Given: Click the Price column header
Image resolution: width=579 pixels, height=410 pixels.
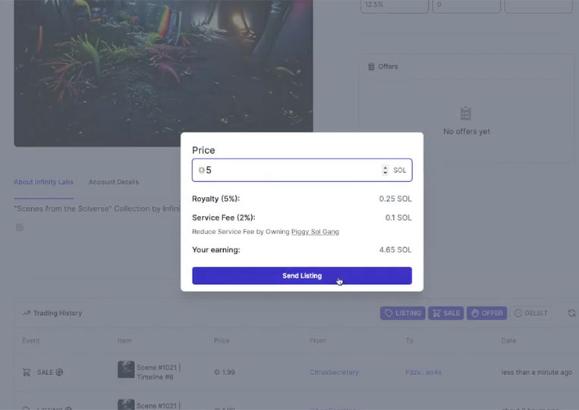Looking at the screenshot, I should click(x=222, y=341).
